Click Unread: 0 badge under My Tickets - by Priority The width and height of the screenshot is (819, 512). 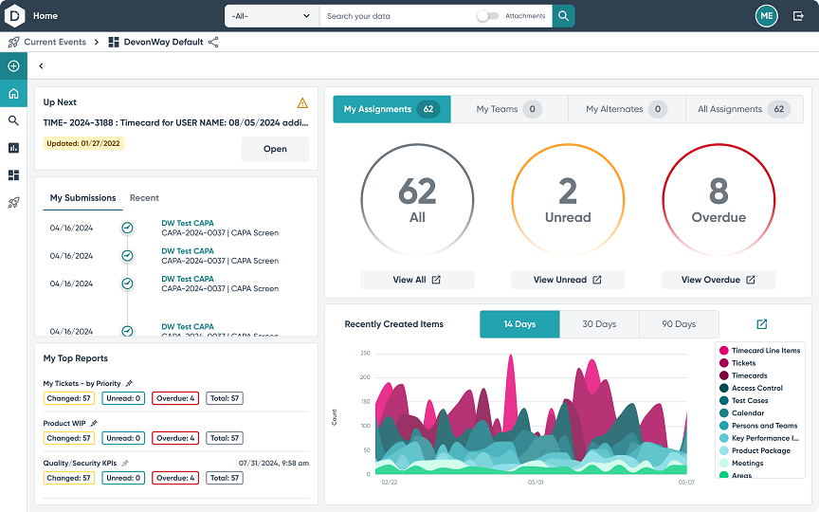[x=123, y=398]
